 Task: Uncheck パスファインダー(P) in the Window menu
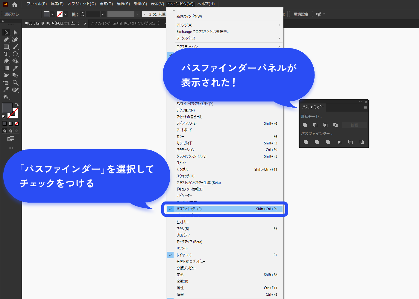point(189,209)
